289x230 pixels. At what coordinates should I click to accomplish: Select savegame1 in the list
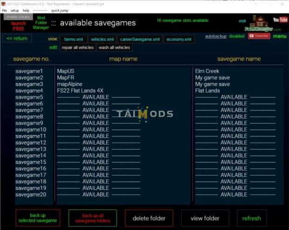tap(29, 71)
